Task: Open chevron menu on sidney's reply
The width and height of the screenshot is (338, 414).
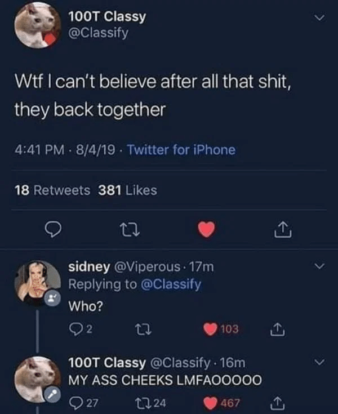Action: click(319, 266)
